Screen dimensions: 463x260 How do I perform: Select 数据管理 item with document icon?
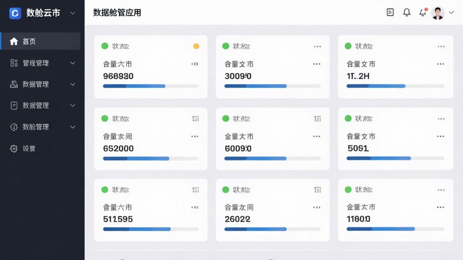[41, 106]
